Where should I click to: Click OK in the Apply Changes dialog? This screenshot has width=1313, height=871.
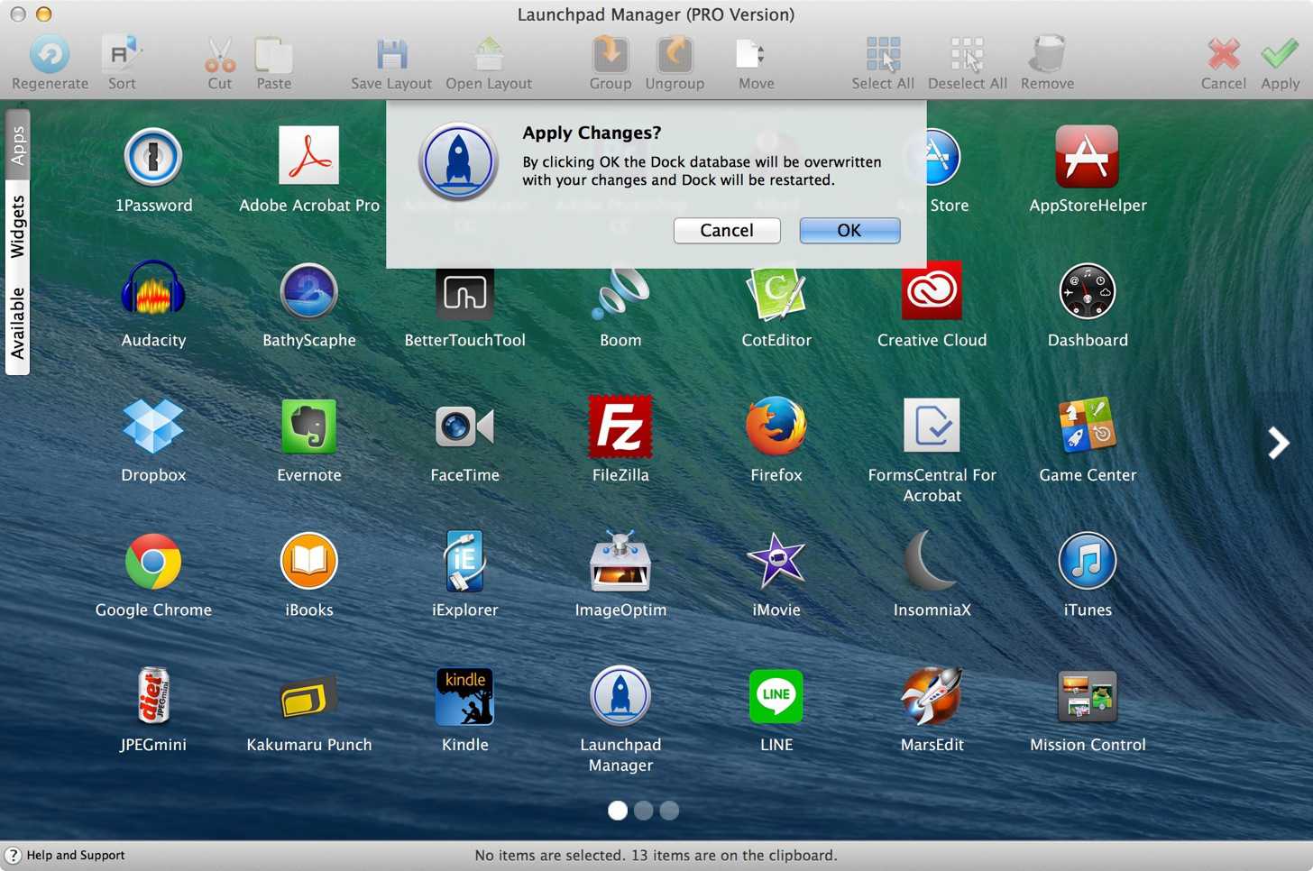click(x=849, y=231)
